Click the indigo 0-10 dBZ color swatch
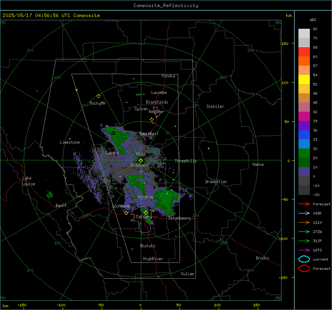The width and height of the screenshot is (332, 310). tap(304, 172)
